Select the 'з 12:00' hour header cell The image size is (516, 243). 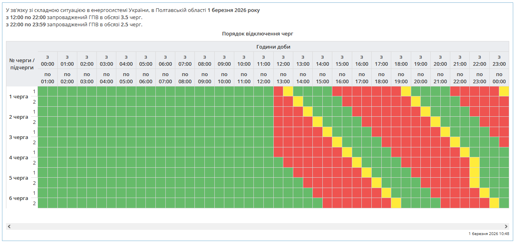pyautogui.click(x=283, y=61)
